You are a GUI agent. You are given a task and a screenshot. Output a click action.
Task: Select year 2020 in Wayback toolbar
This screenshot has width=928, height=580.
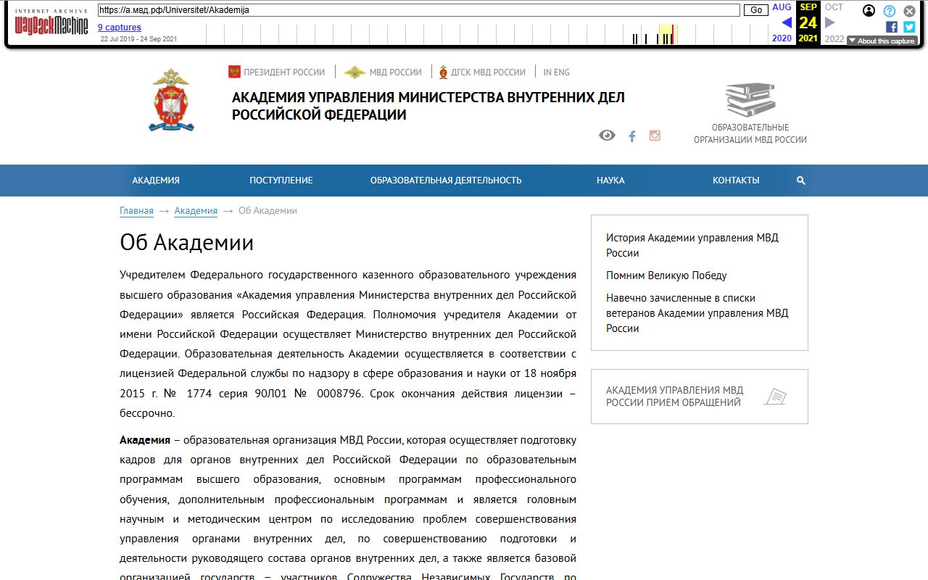(782, 38)
